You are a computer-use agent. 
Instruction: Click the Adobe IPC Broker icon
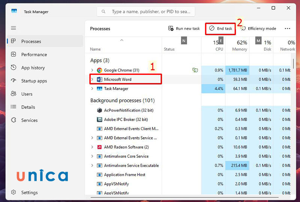point(99,119)
